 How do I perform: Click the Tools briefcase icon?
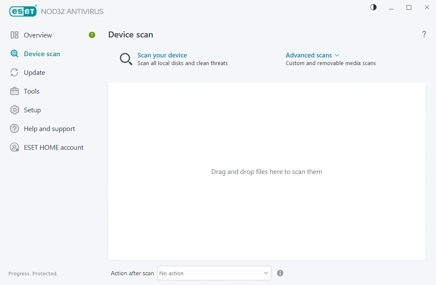coord(14,91)
